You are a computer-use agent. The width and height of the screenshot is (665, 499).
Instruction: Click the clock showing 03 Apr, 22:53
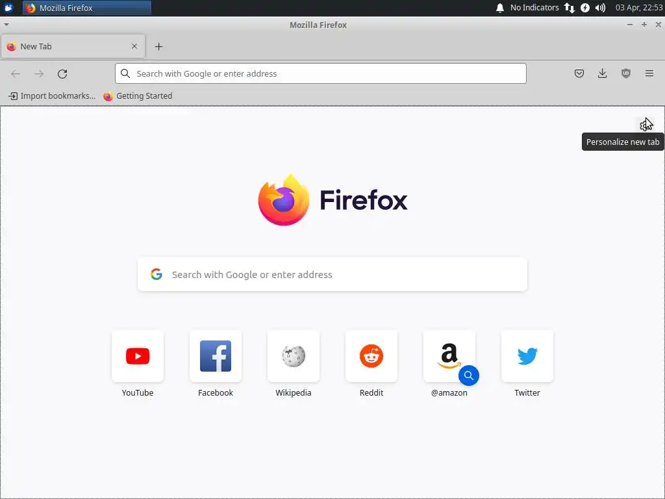[x=639, y=8]
